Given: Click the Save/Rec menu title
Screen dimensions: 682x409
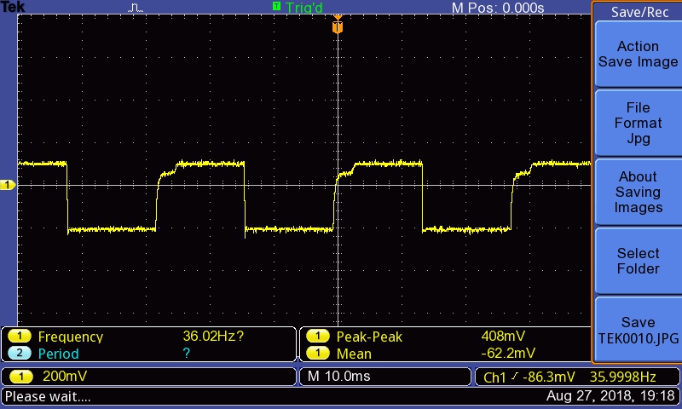Looking at the screenshot, I should (639, 12).
